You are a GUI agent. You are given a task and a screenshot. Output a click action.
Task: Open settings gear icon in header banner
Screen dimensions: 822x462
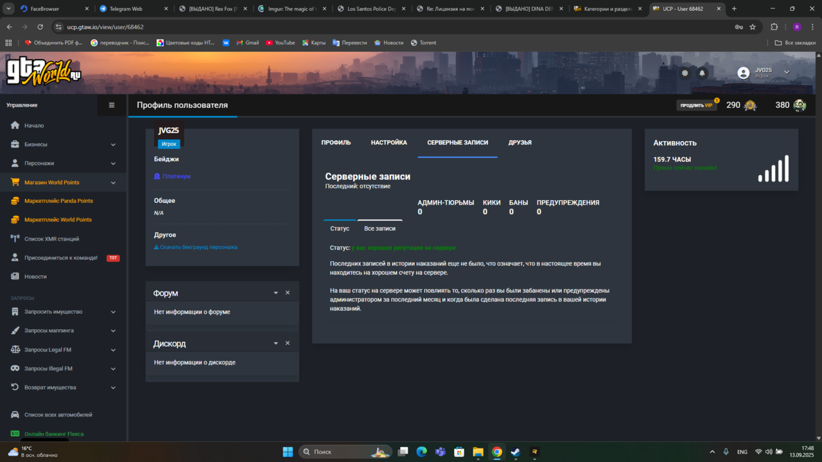tap(685, 73)
